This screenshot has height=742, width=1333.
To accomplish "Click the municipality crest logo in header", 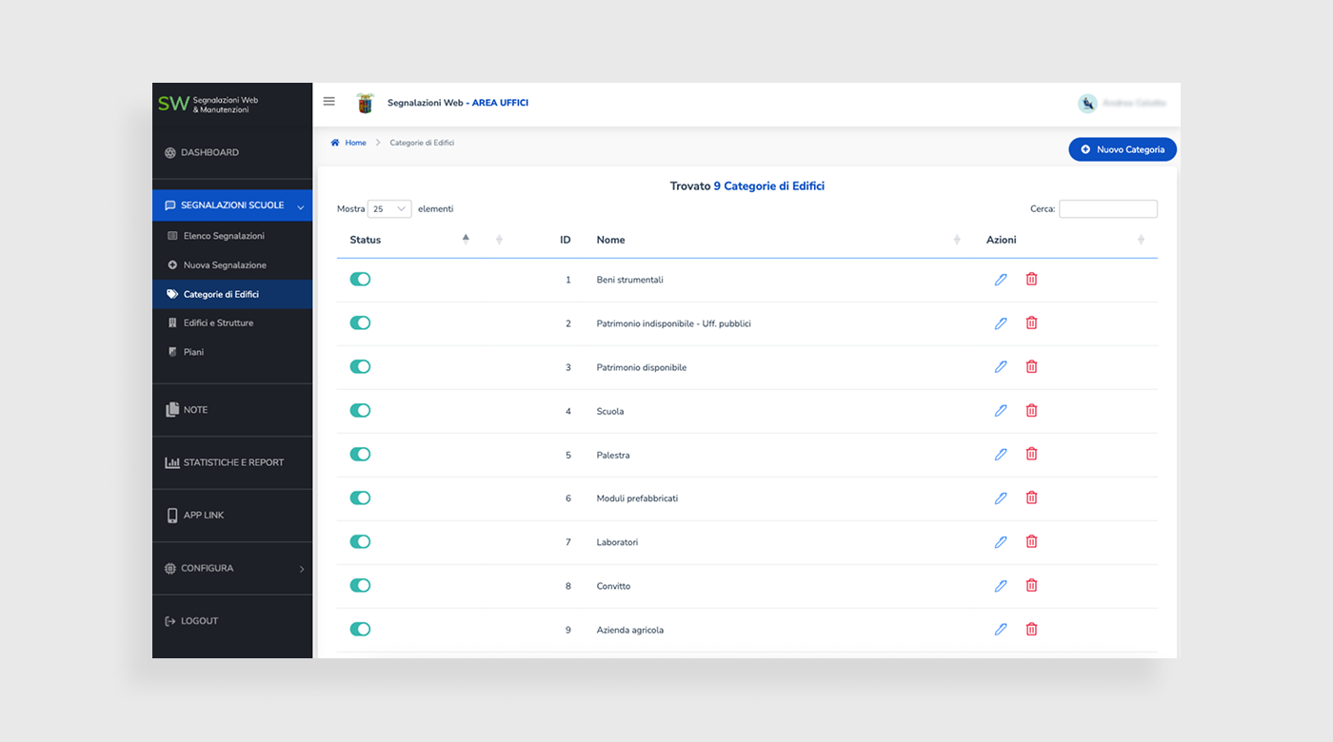I will pyautogui.click(x=365, y=103).
